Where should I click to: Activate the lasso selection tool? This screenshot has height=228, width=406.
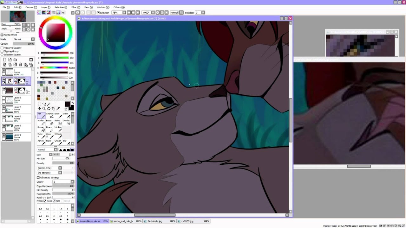point(44,104)
